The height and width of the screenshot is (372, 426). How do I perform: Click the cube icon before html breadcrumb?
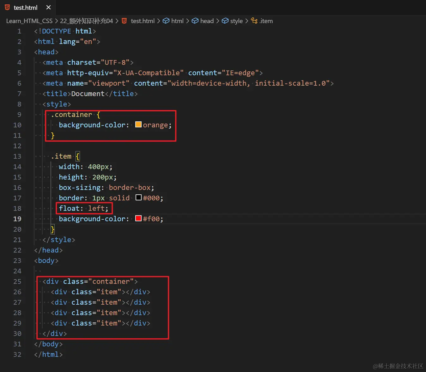pos(166,21)
